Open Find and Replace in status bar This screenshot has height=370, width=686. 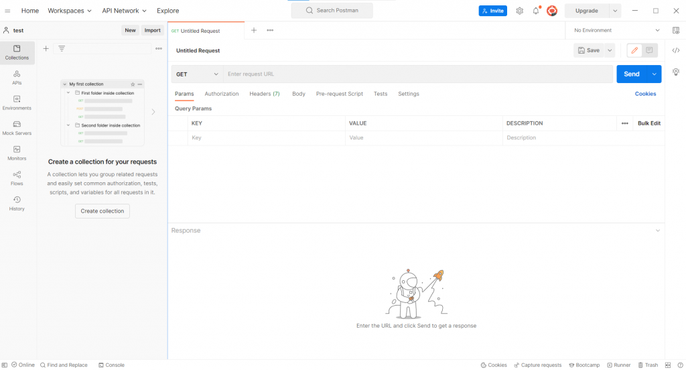(x=64, y=365)
